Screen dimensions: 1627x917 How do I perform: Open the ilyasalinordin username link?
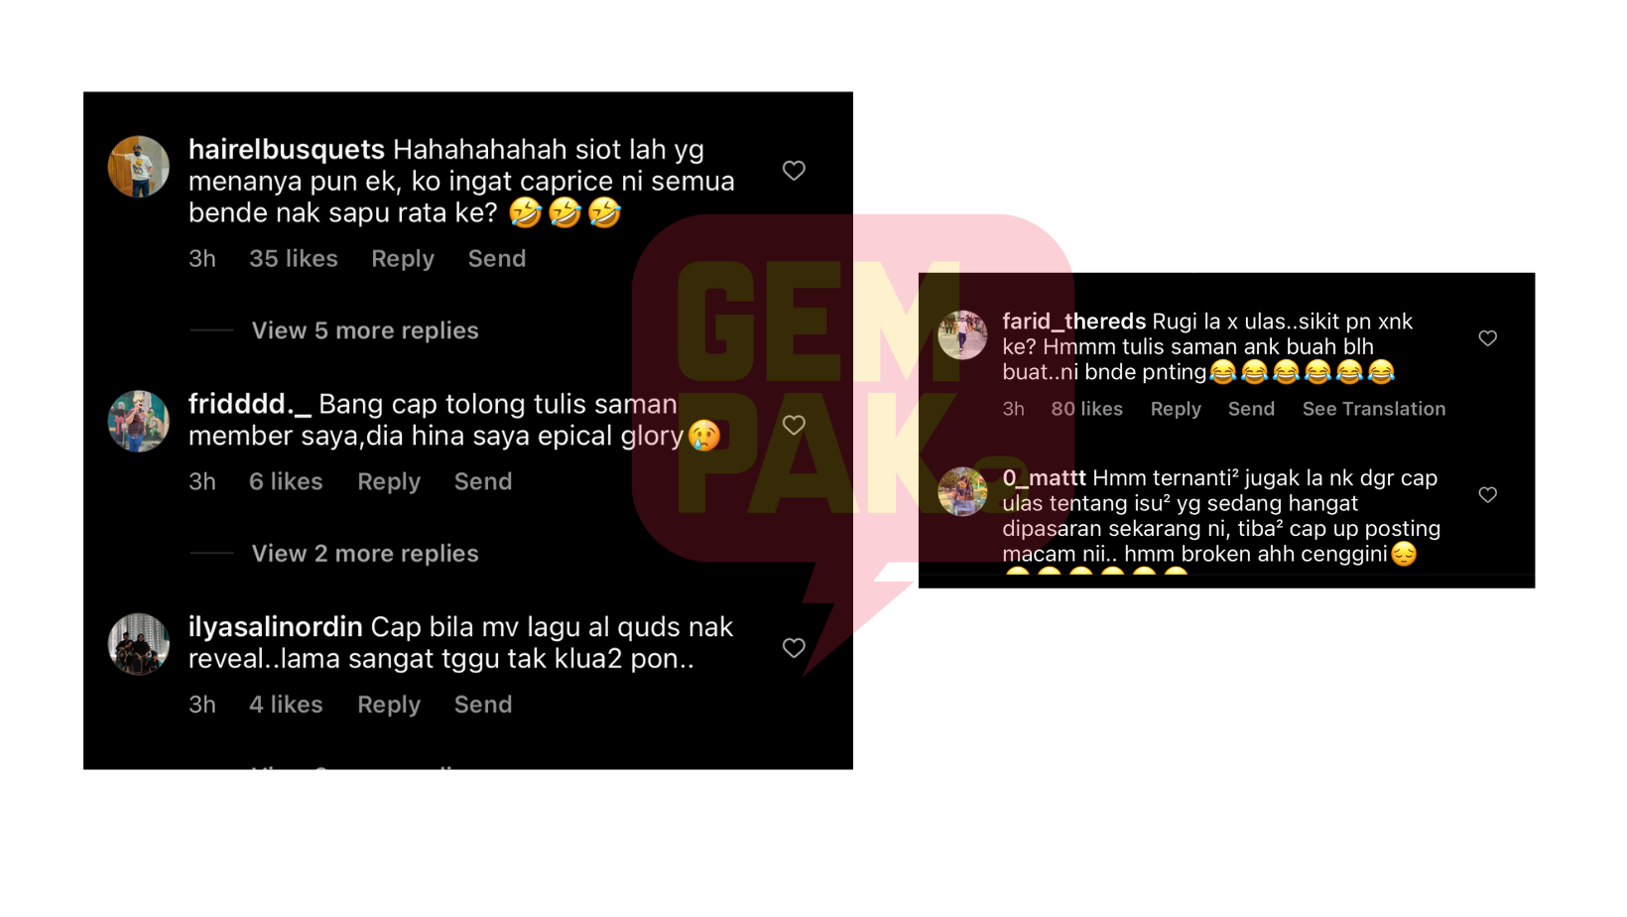pyautogui.click(x=275, y=627)
